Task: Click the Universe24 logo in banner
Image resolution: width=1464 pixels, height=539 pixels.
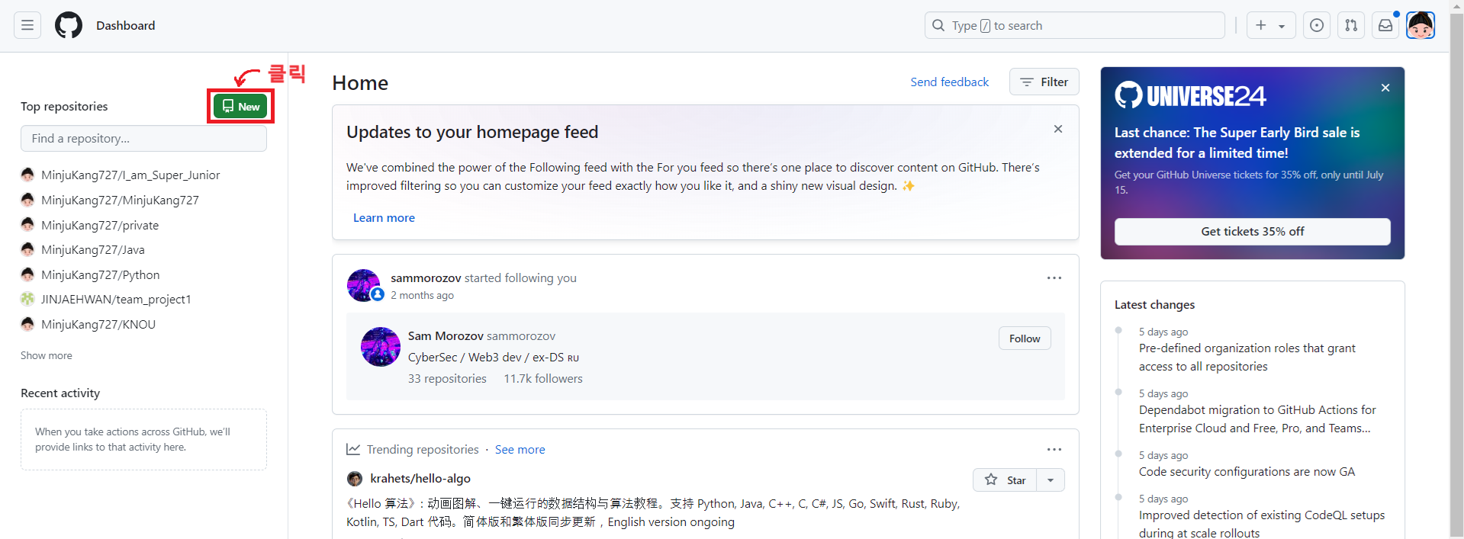Action: [1191, 95]
